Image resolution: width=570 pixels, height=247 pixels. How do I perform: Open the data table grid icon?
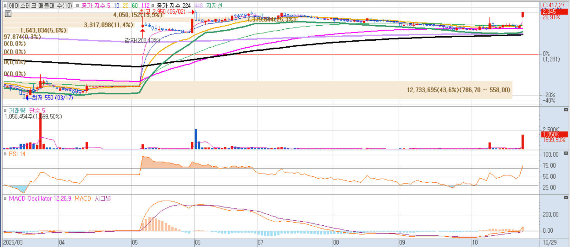8,14
